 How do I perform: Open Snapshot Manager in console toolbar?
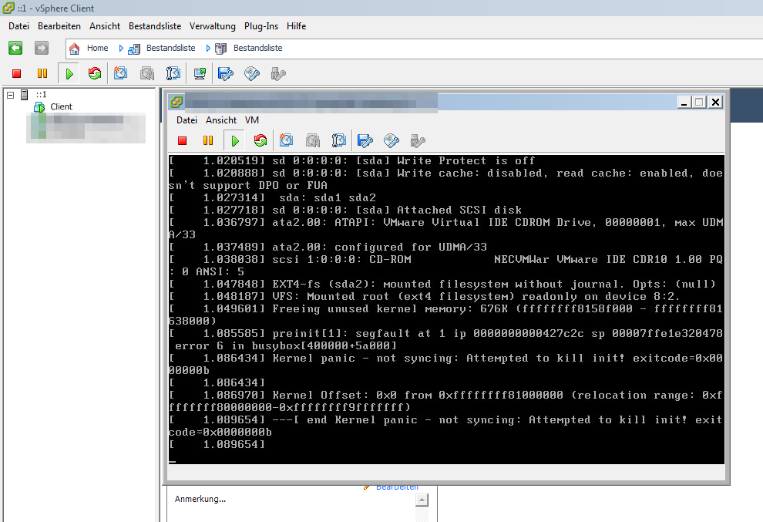[338, 141]
